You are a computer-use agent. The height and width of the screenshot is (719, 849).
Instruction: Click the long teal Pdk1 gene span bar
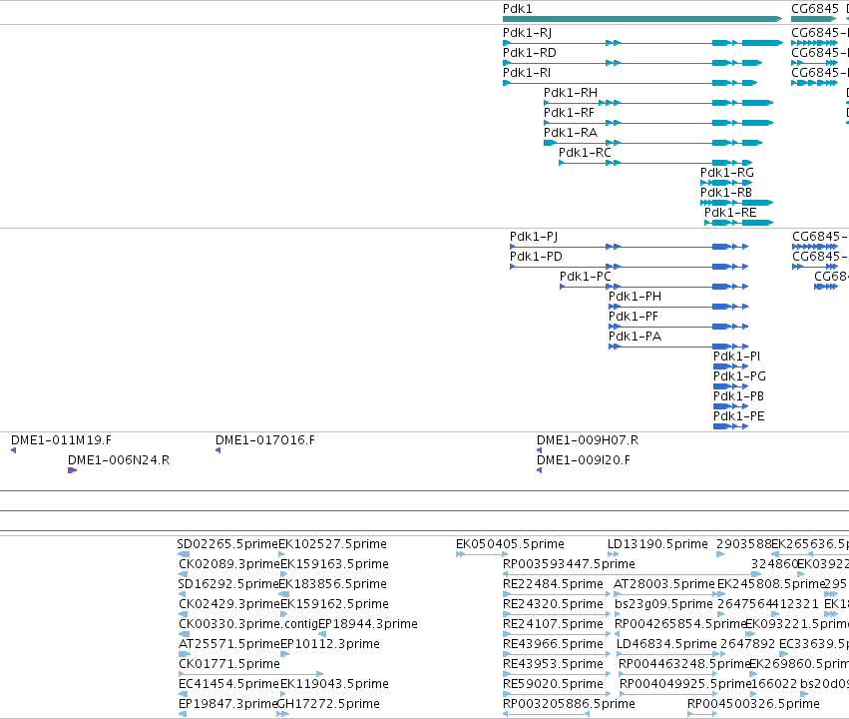(x=642, y=19)
